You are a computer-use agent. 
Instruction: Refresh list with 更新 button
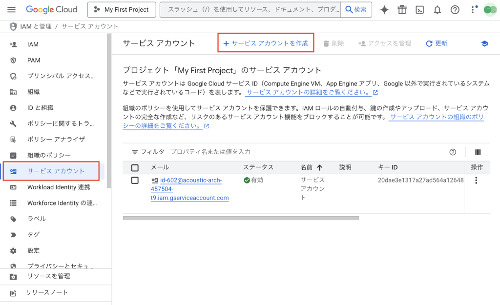pos(437,43)
